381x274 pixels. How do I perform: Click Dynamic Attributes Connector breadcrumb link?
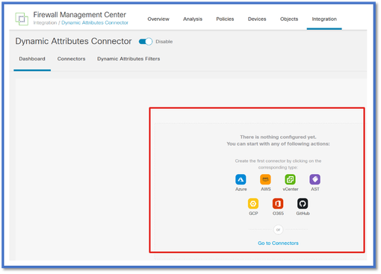pyautogui.click(x=95, y=22)
